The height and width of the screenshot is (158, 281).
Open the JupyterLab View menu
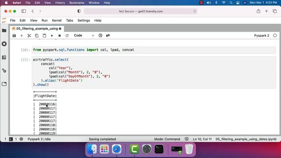33,21
